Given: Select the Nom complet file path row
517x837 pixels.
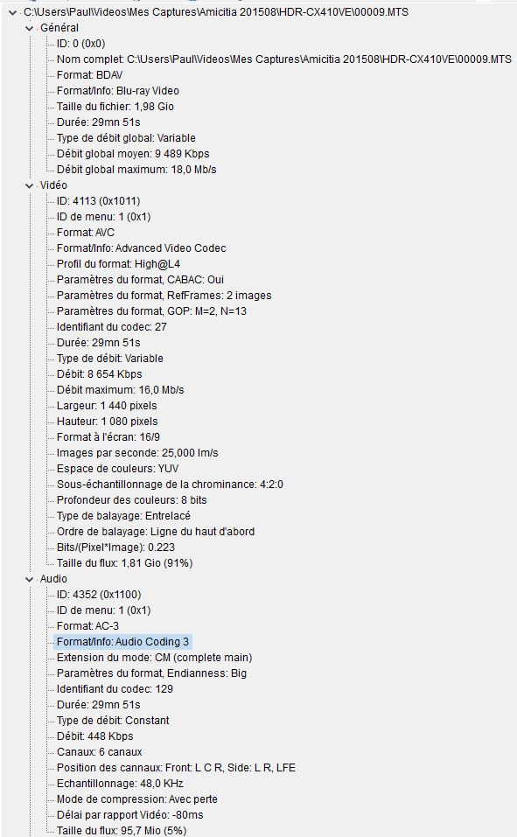Looking at the screenshot, I should pyautogui.click(x=284, y=59).
